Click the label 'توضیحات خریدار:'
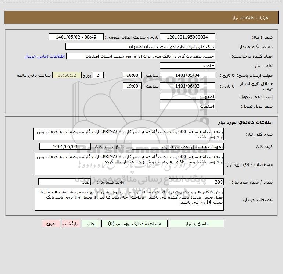The width and height of the screenshot is (283, 274). click(258, 200)
